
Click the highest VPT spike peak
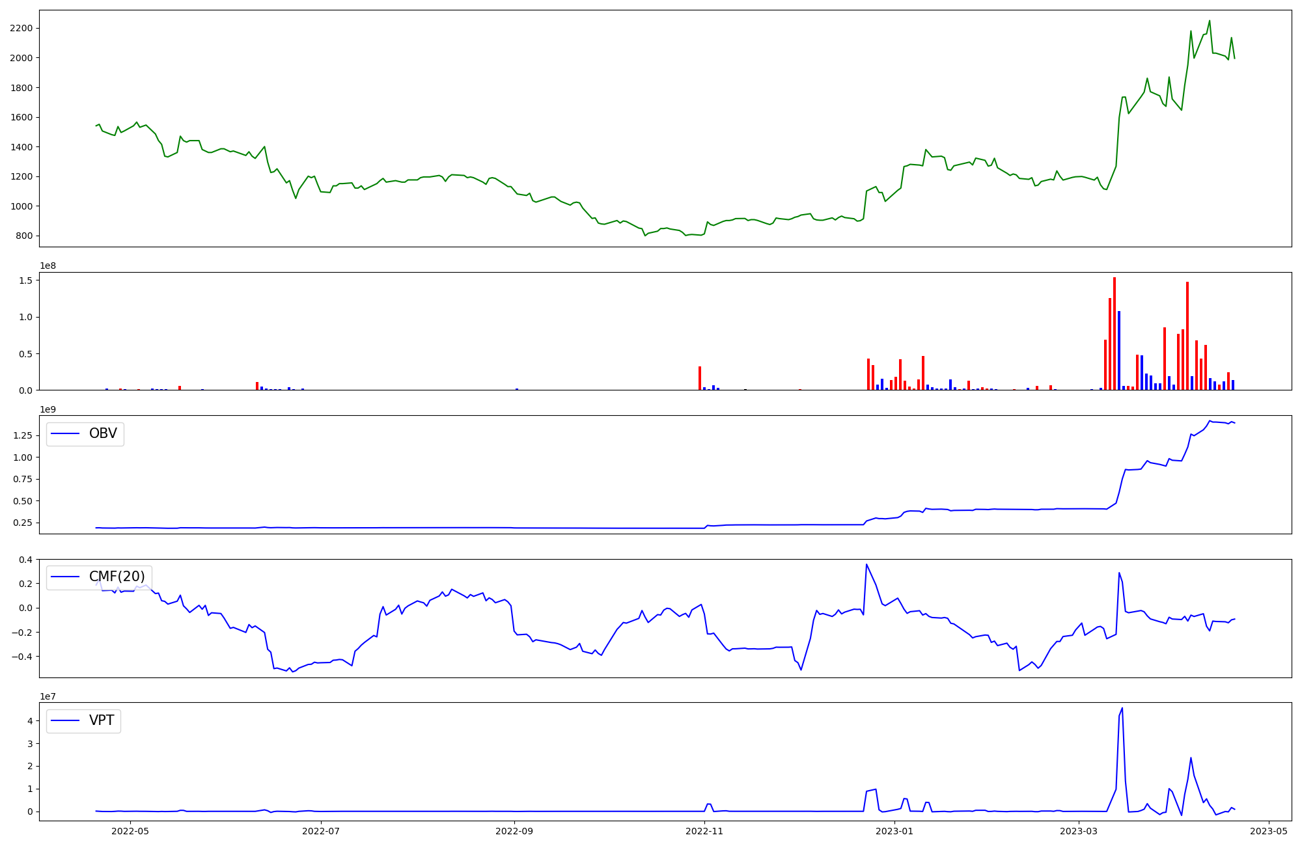[x=1122, y=709]
